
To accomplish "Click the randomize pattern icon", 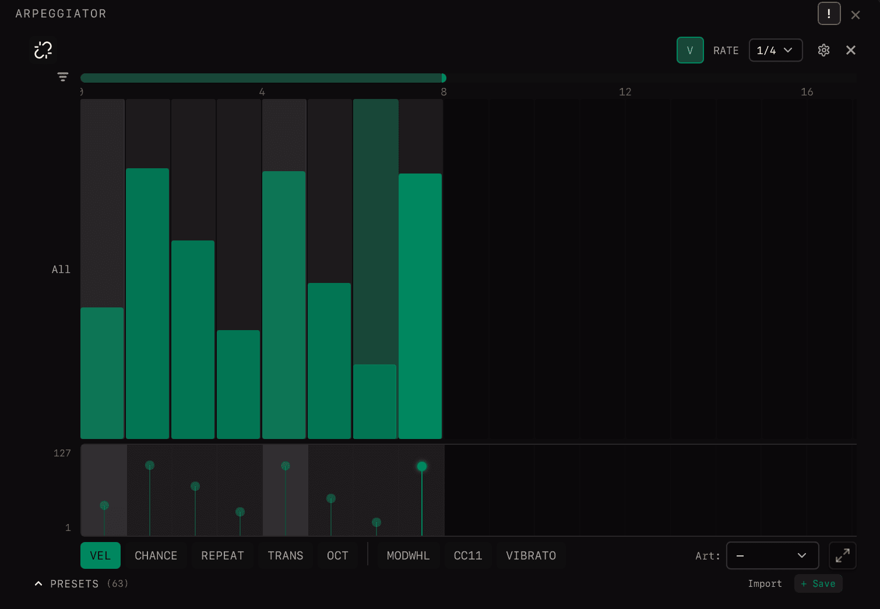I will [43, 50].
